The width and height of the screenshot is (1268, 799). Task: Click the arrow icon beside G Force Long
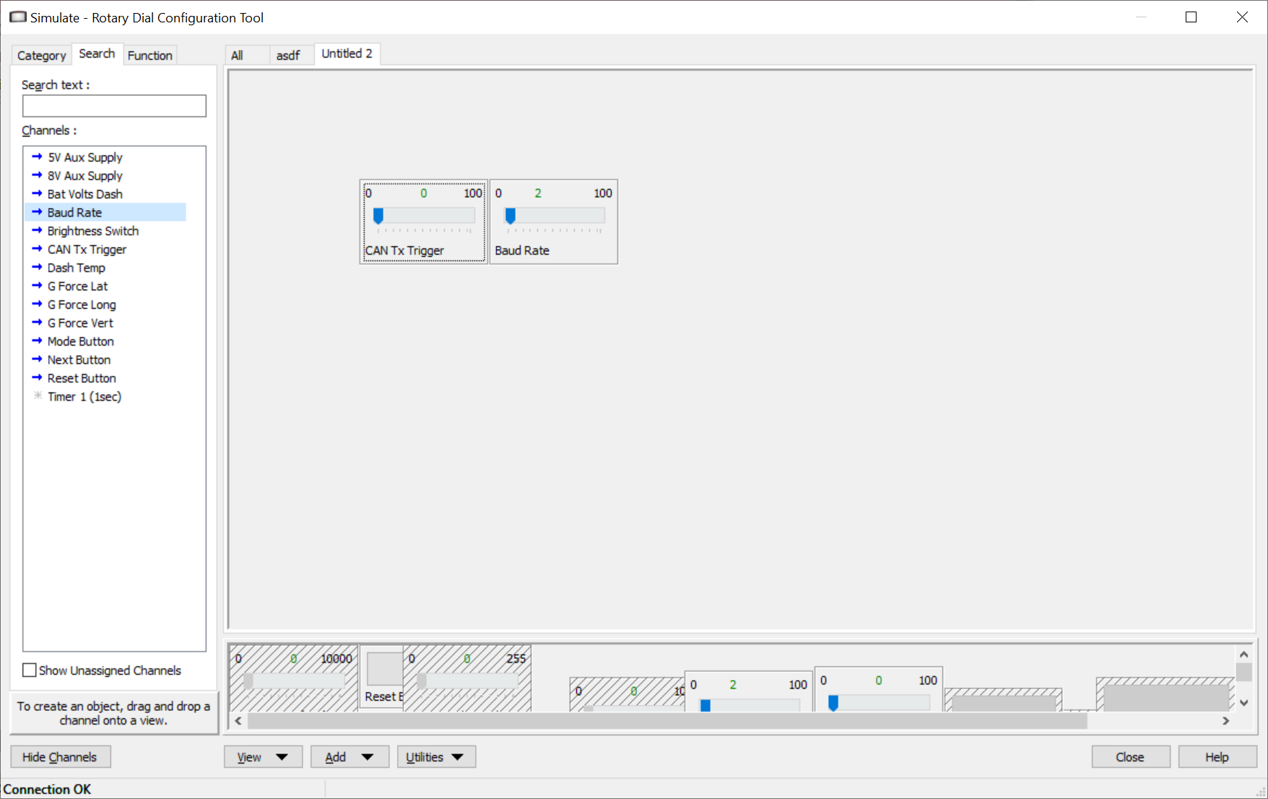37,304
